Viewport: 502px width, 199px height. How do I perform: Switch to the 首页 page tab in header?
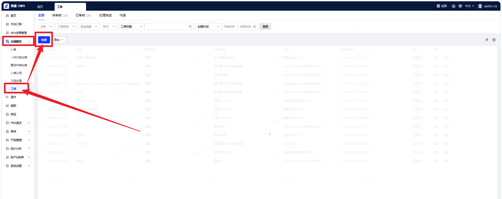click(40, 7)
